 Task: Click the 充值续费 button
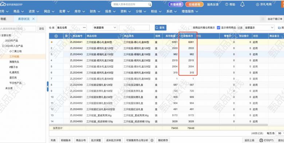(176, 4)
